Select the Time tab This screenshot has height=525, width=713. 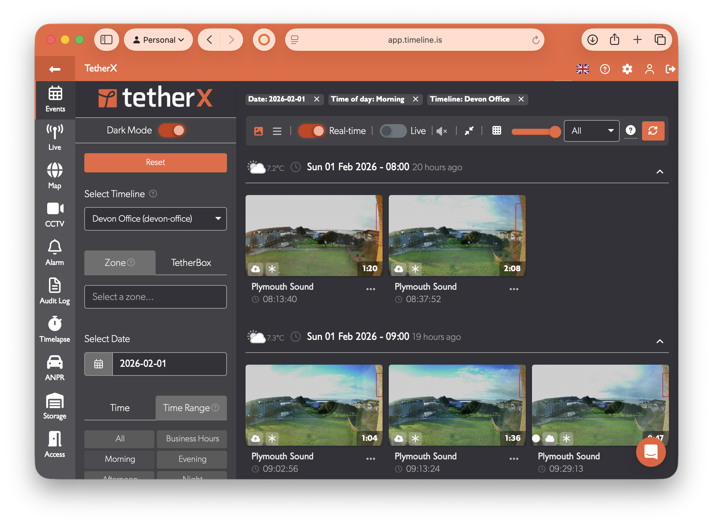point(120,408)
